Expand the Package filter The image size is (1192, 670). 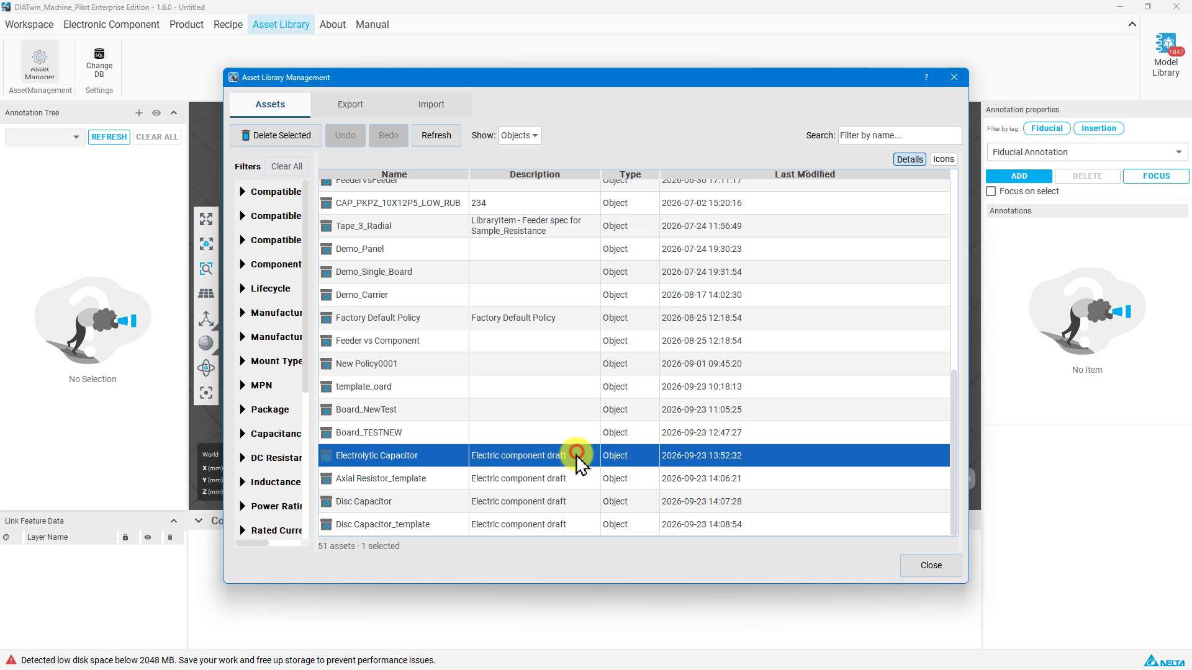[242, 409]
